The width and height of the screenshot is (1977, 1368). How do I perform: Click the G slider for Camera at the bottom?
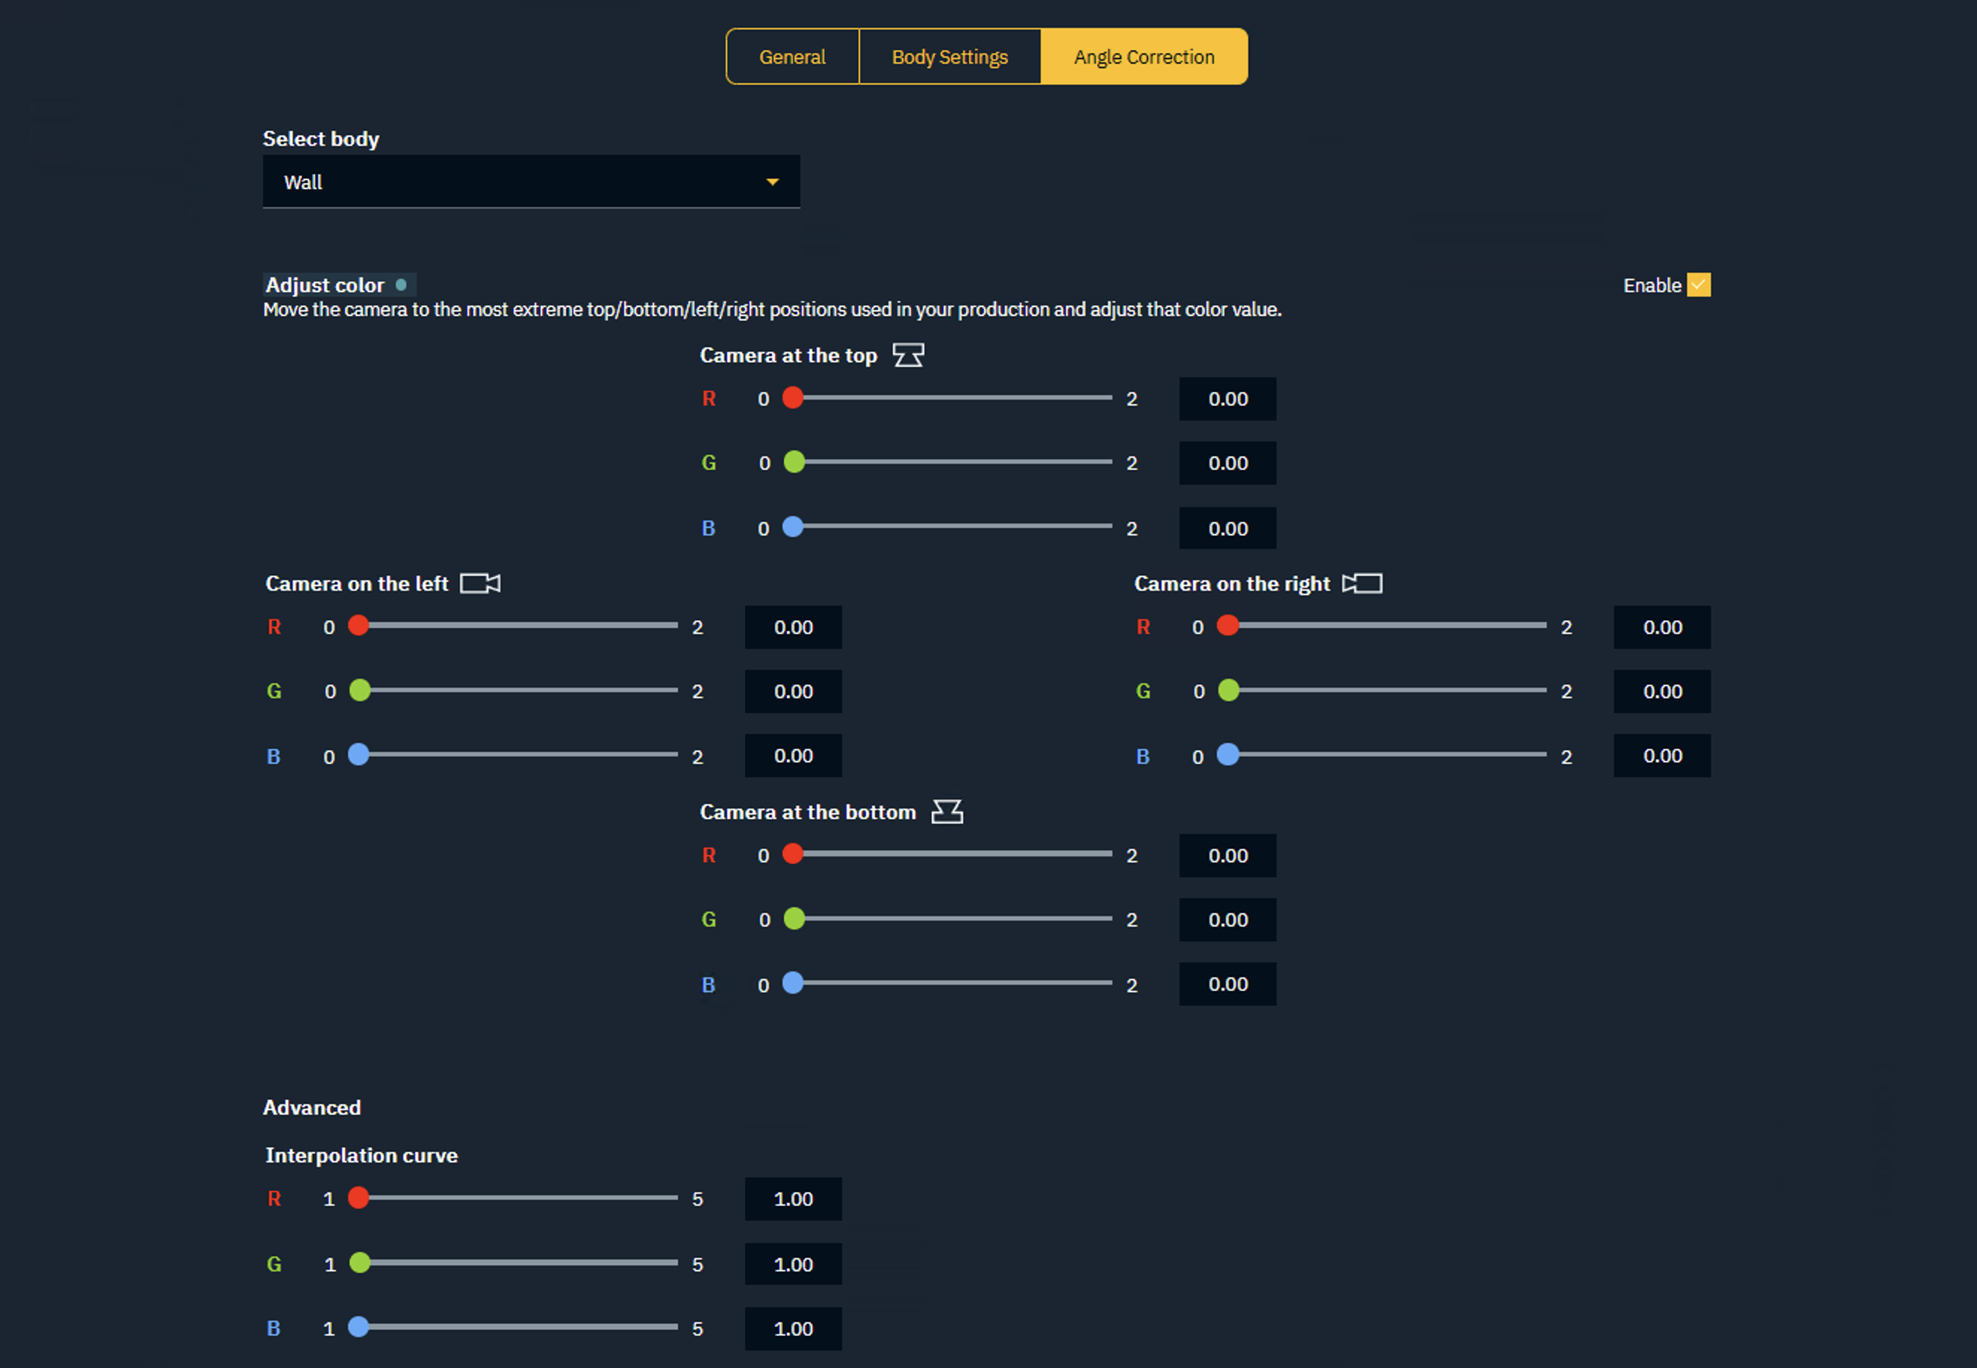click(x=947, y=919)
